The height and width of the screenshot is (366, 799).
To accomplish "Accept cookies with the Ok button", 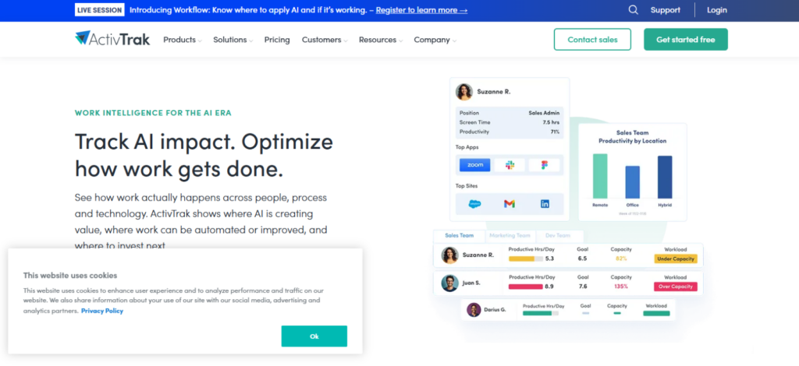I will (x=314, y=336).
